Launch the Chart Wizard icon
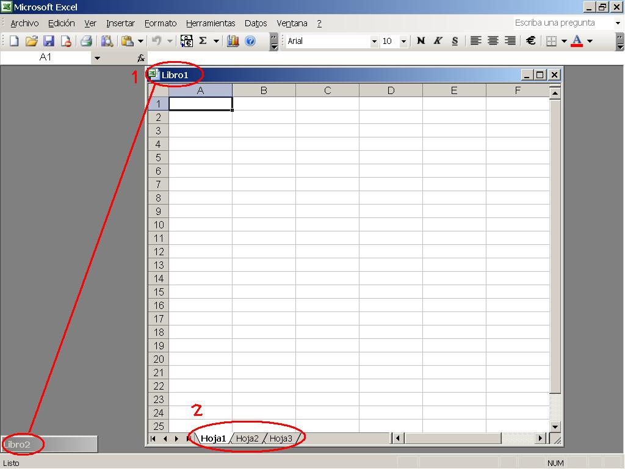This screenshot has height=469, width=625. [233, 41]
